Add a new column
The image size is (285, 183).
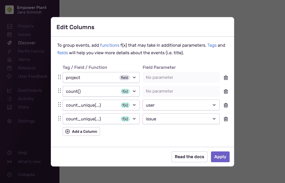click(81, 131)
